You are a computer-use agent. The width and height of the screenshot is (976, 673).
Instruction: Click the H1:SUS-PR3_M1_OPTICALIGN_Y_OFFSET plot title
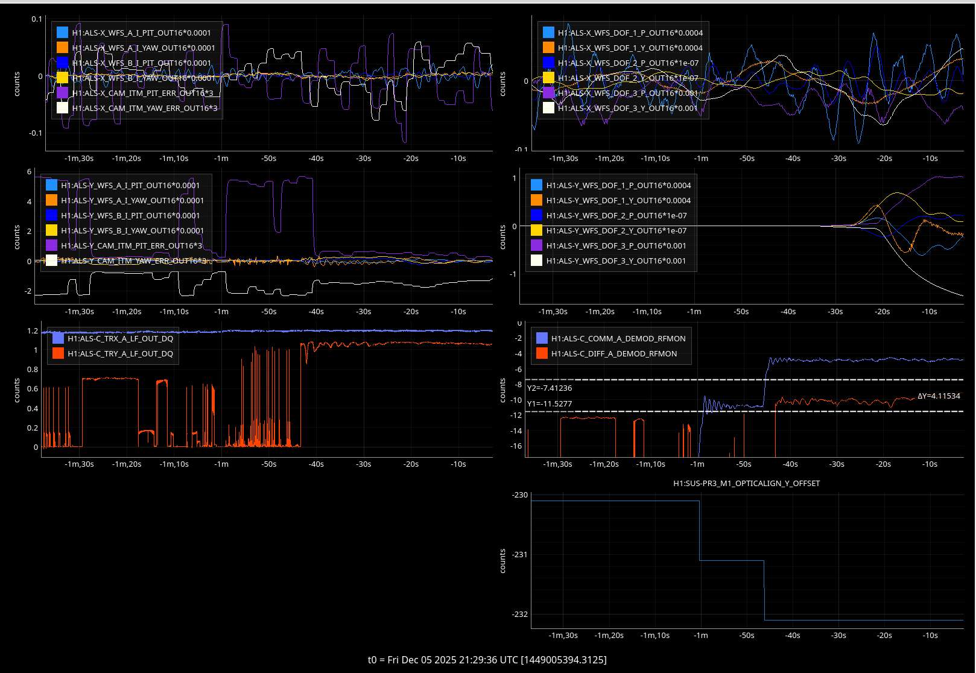pos(746,483)
